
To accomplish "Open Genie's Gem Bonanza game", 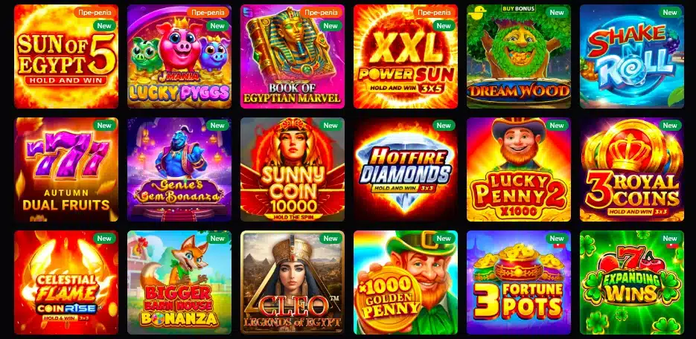I will [179, 169].
